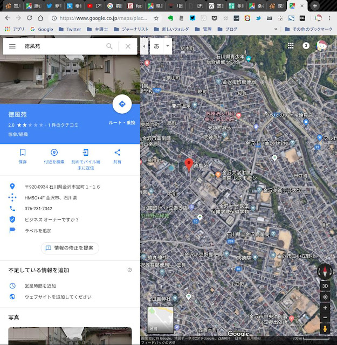Click suggest an edit button
The height and width of the screenshot is (345, 337).
point(70,248)
